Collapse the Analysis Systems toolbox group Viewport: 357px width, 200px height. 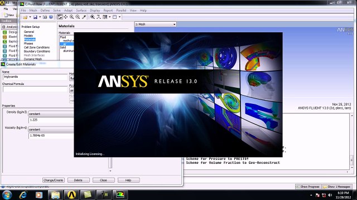point(4,27)
